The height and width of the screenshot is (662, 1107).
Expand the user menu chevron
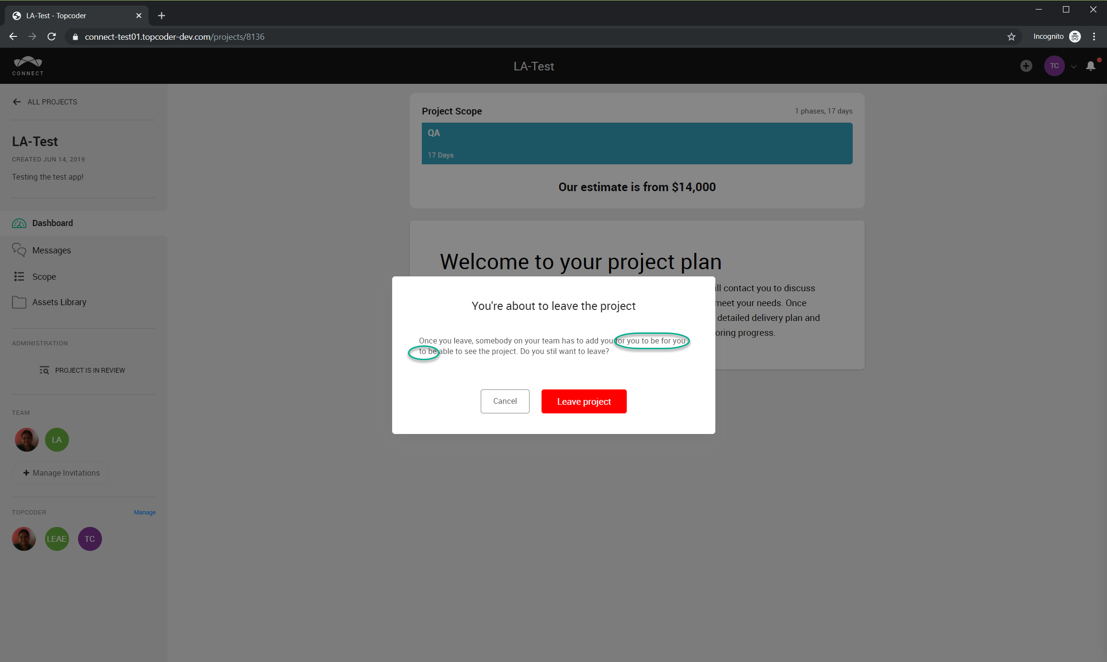tap(1073, 67)
